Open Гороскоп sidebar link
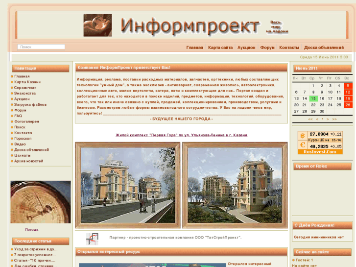 point(23,138)
